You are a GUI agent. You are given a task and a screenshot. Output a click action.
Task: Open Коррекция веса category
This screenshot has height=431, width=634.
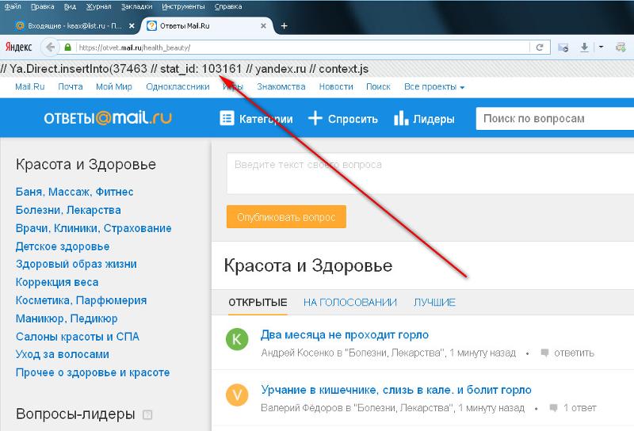click(x=57, y=282)
